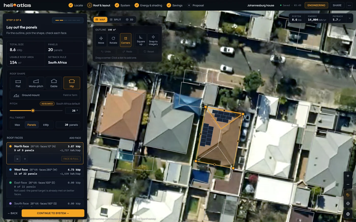Select the West face row
Screen dimensions: 356x222
pos(45,172)
